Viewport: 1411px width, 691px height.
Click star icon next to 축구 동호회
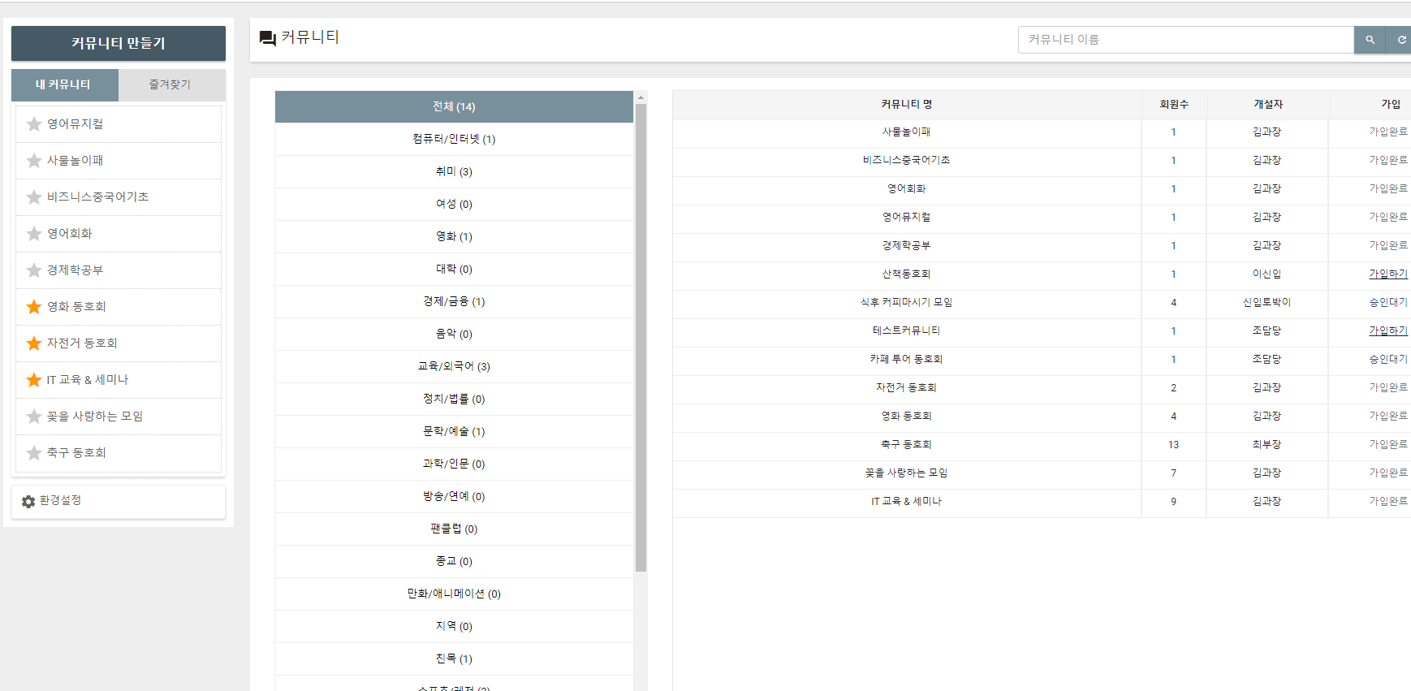(34, 453)
